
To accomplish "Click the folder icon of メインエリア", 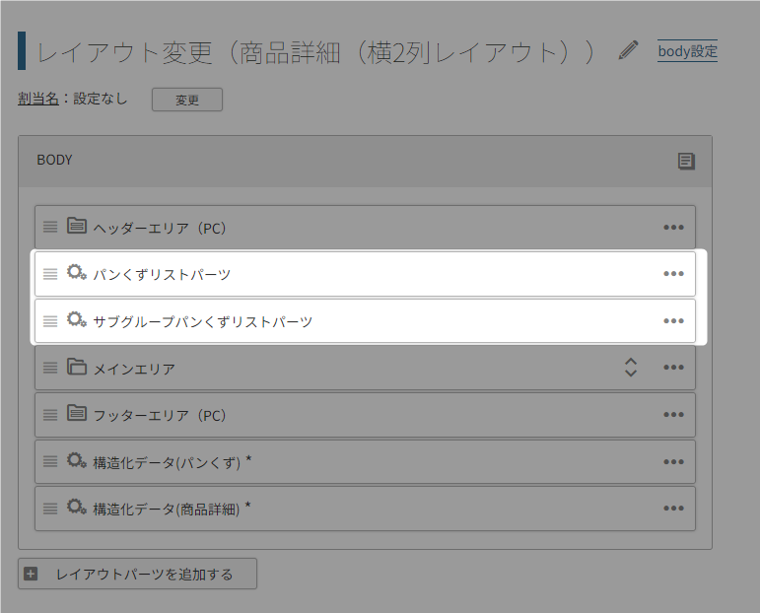I will pos(77,367).
